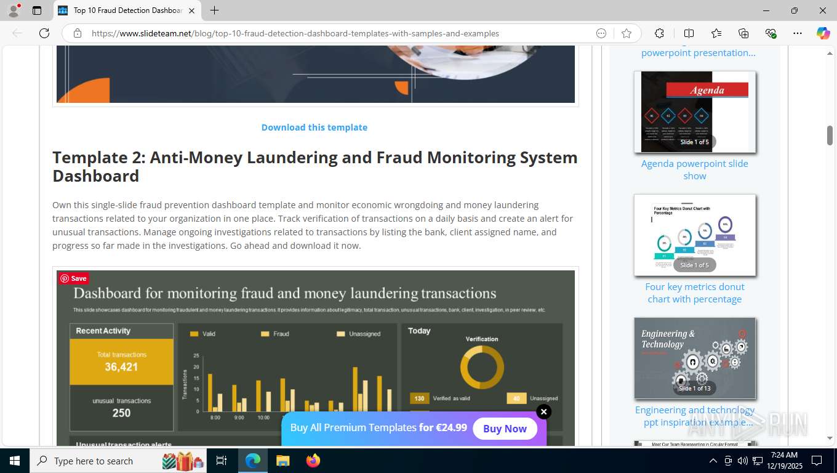Image resolution: width=837 pixels, height=473 pixels.
Task: Click the Pinterest Save button
Action: [74, 278]
